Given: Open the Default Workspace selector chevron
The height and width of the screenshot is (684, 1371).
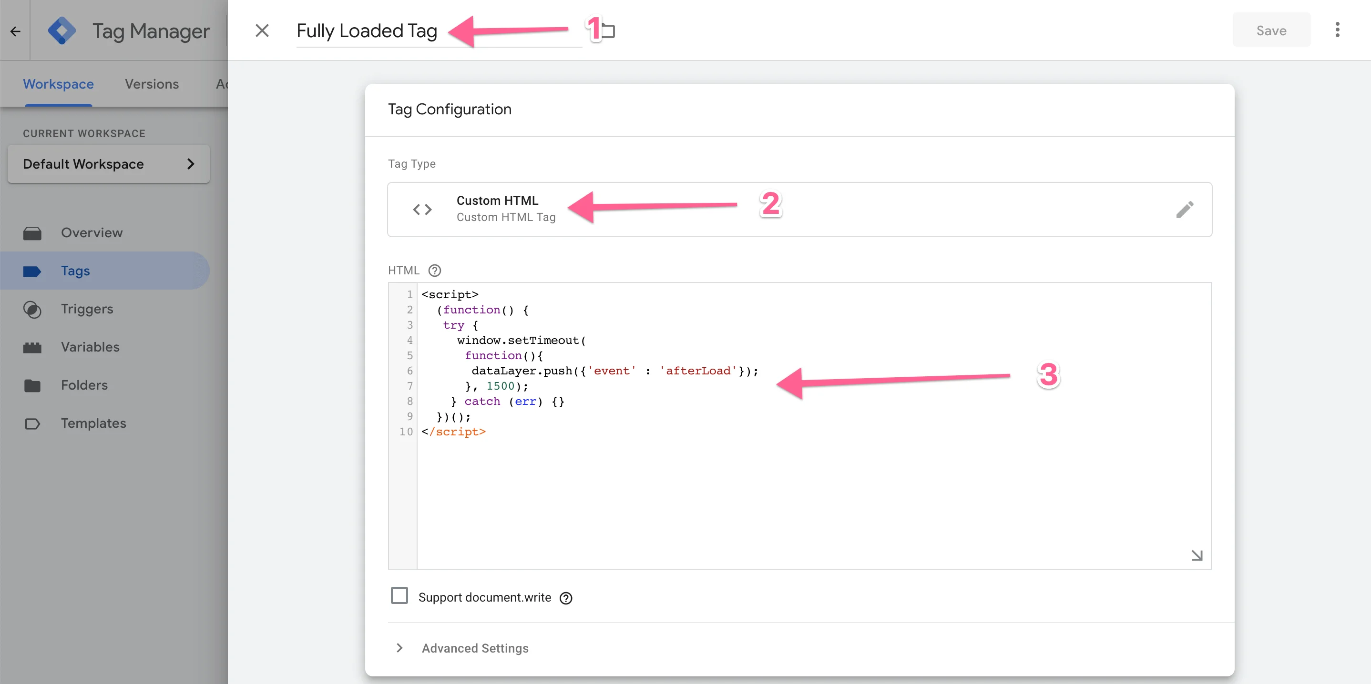Looking at the screenshot, I should tap(191, 164).
